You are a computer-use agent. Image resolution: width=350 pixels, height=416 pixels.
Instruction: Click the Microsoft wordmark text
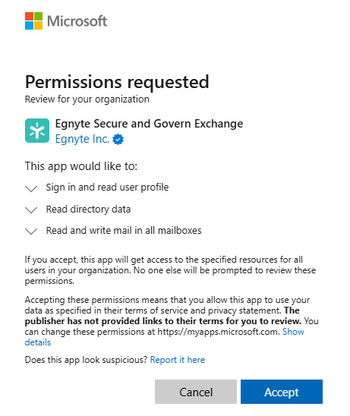point(77,21)
